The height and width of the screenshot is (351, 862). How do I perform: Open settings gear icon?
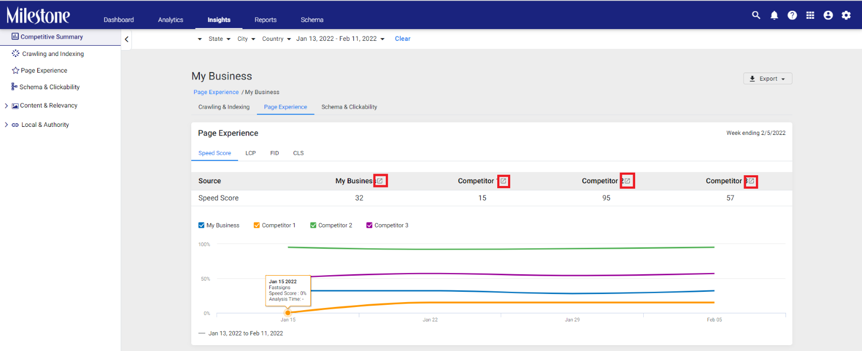846,15
